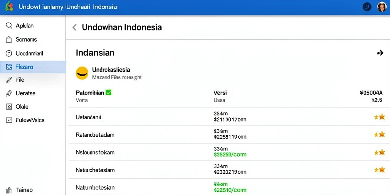Click the $2256119 onn value
Viewport: 390px width, 195px height.
pyautogui.click(x=230, y=137)
